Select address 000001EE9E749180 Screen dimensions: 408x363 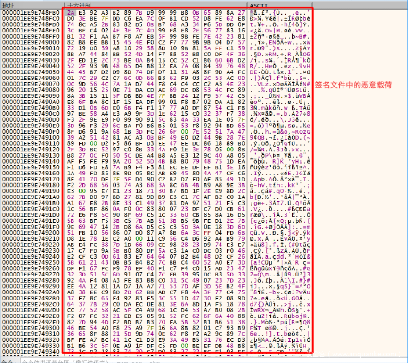[x=31, y=185]
